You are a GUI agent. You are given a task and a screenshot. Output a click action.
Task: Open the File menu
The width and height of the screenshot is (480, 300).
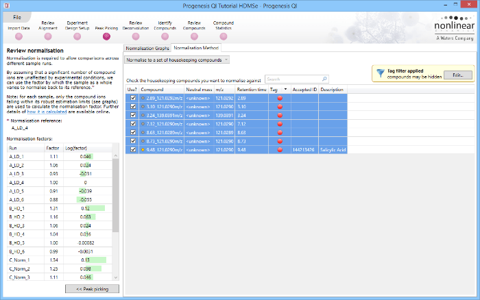click(x=17, y=17)
